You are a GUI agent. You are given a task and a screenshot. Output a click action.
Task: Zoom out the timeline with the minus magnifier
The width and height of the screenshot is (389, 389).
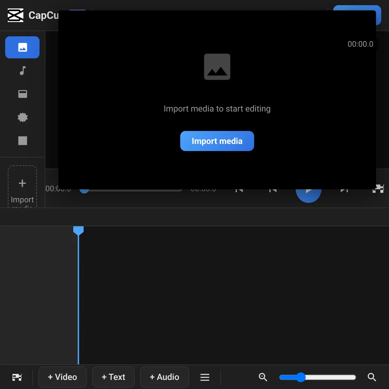click(x=263, y=377)
